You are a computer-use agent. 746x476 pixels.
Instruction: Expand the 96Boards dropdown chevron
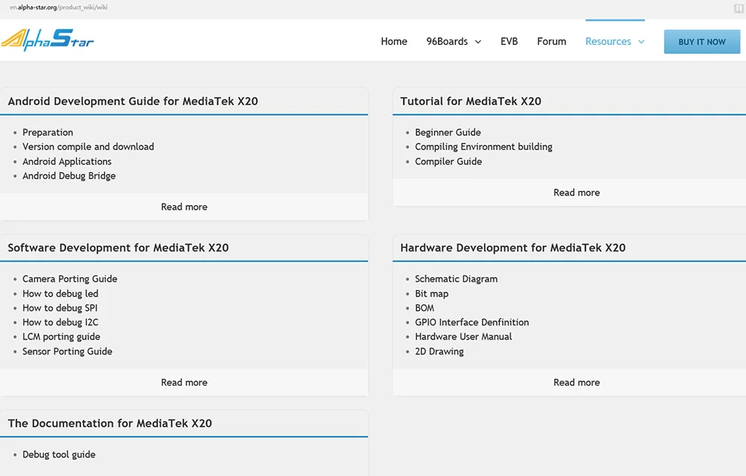tap(478, 42)
